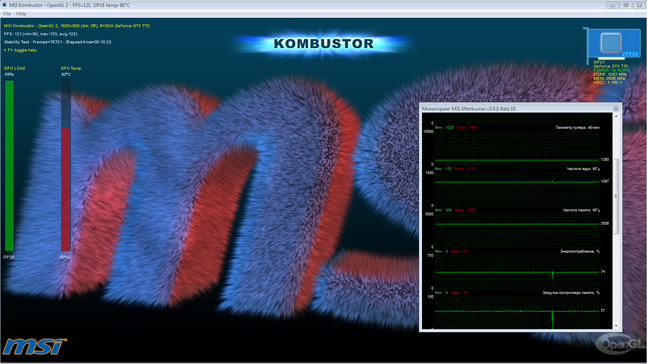The width and height of the screenshot is (647, 364).
Task: Click the green GPU LOAD bar
Action: [x=9, y=166]
